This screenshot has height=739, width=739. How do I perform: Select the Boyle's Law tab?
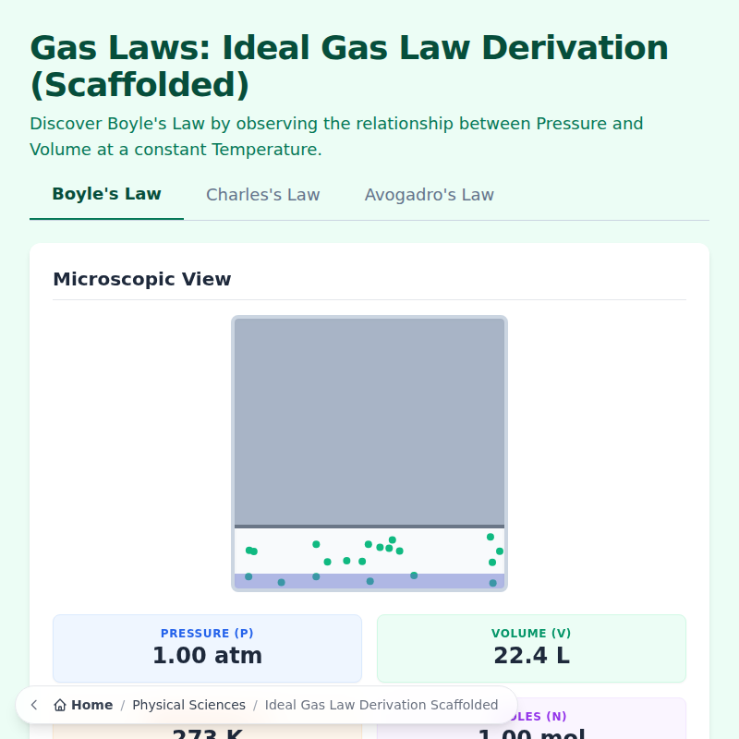(106, 194)
